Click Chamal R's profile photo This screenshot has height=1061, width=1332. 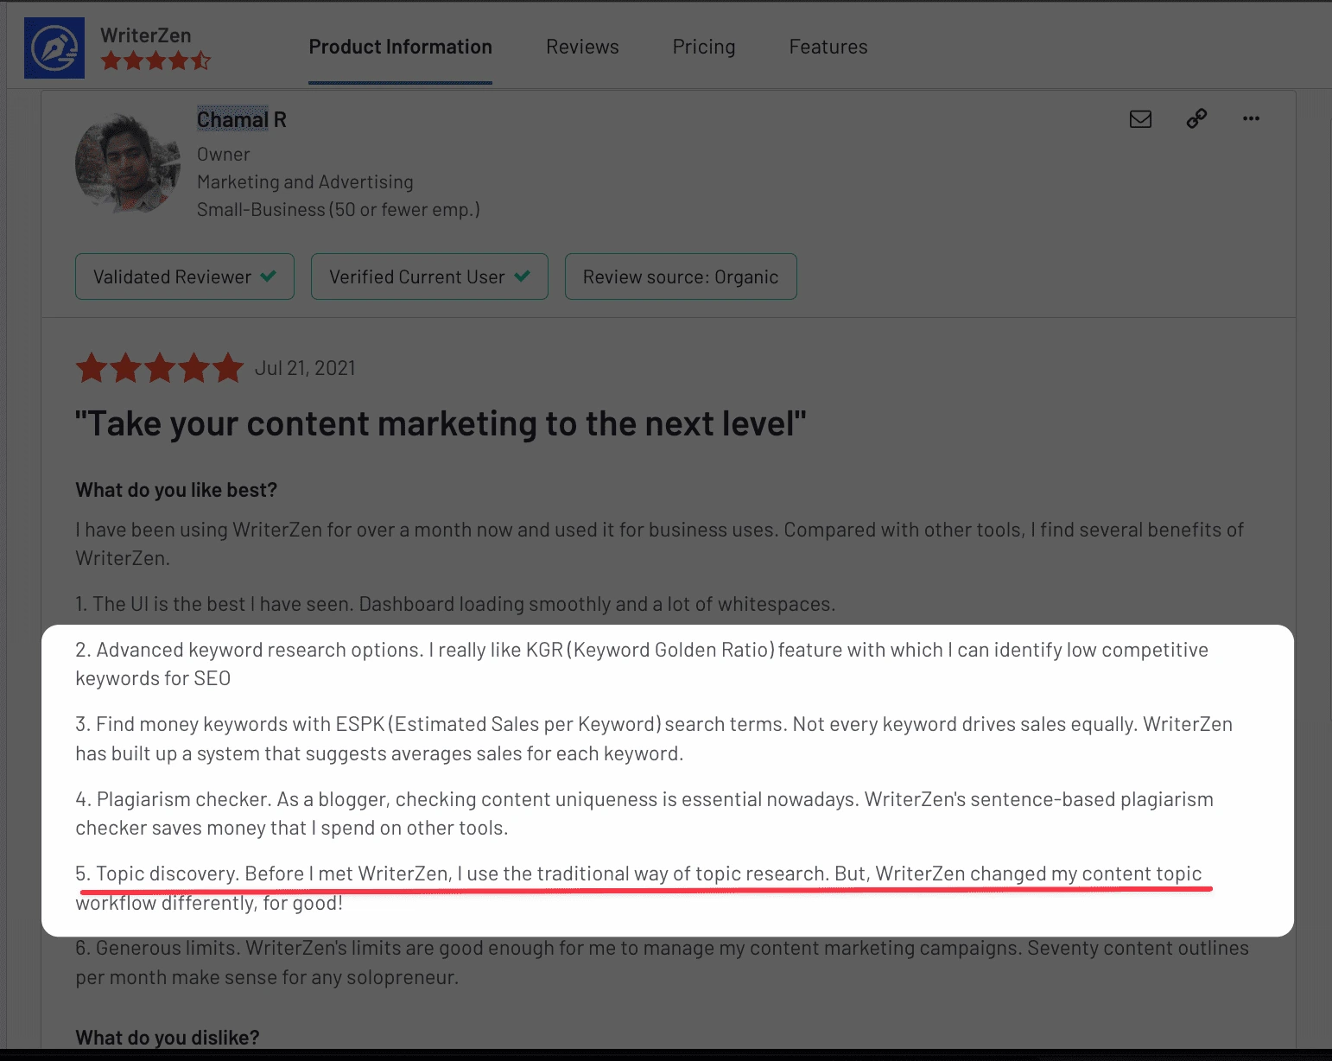click(x=128, y=162)
